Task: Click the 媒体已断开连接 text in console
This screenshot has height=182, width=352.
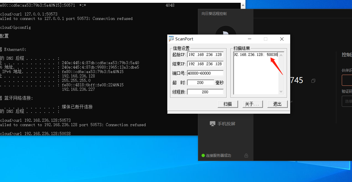Action: tap(77, 107)
